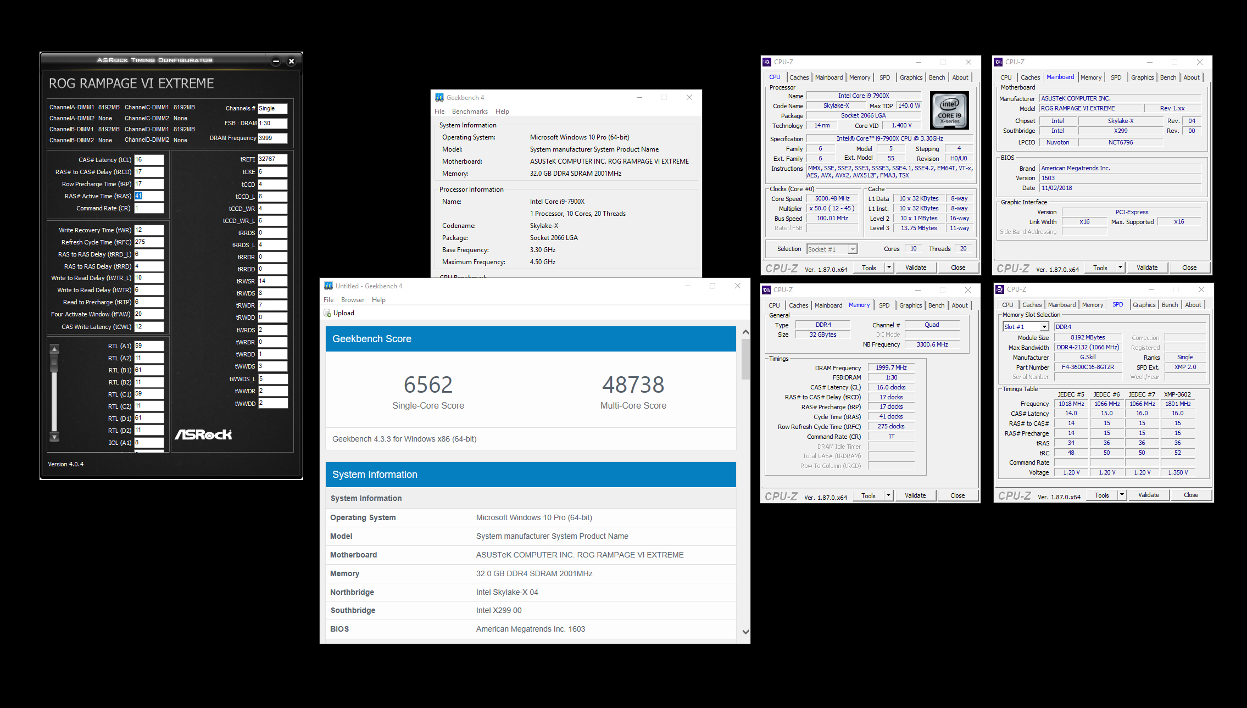Image resolution: width=1247 pixels, height=708 pixels.
Task: Click the BIOS row in Geekbench System Information
Action: pyautogui.click(x=531, y=629)
